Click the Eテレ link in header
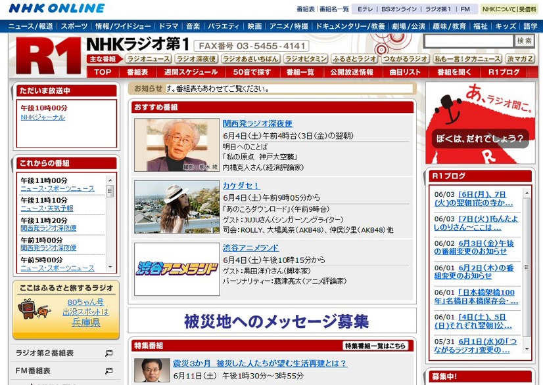This screenshot has width=543, height=385. click(x=365, y=9)
